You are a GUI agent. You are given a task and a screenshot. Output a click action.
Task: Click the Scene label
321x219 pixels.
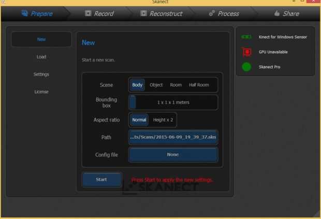(106, 85)
